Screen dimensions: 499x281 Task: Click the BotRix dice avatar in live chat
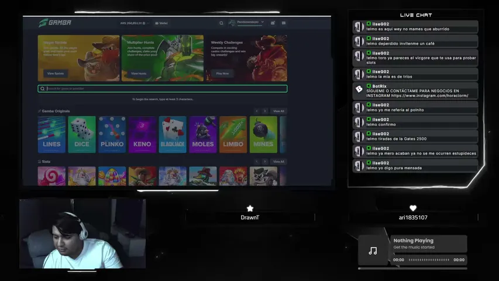[359, 89]
